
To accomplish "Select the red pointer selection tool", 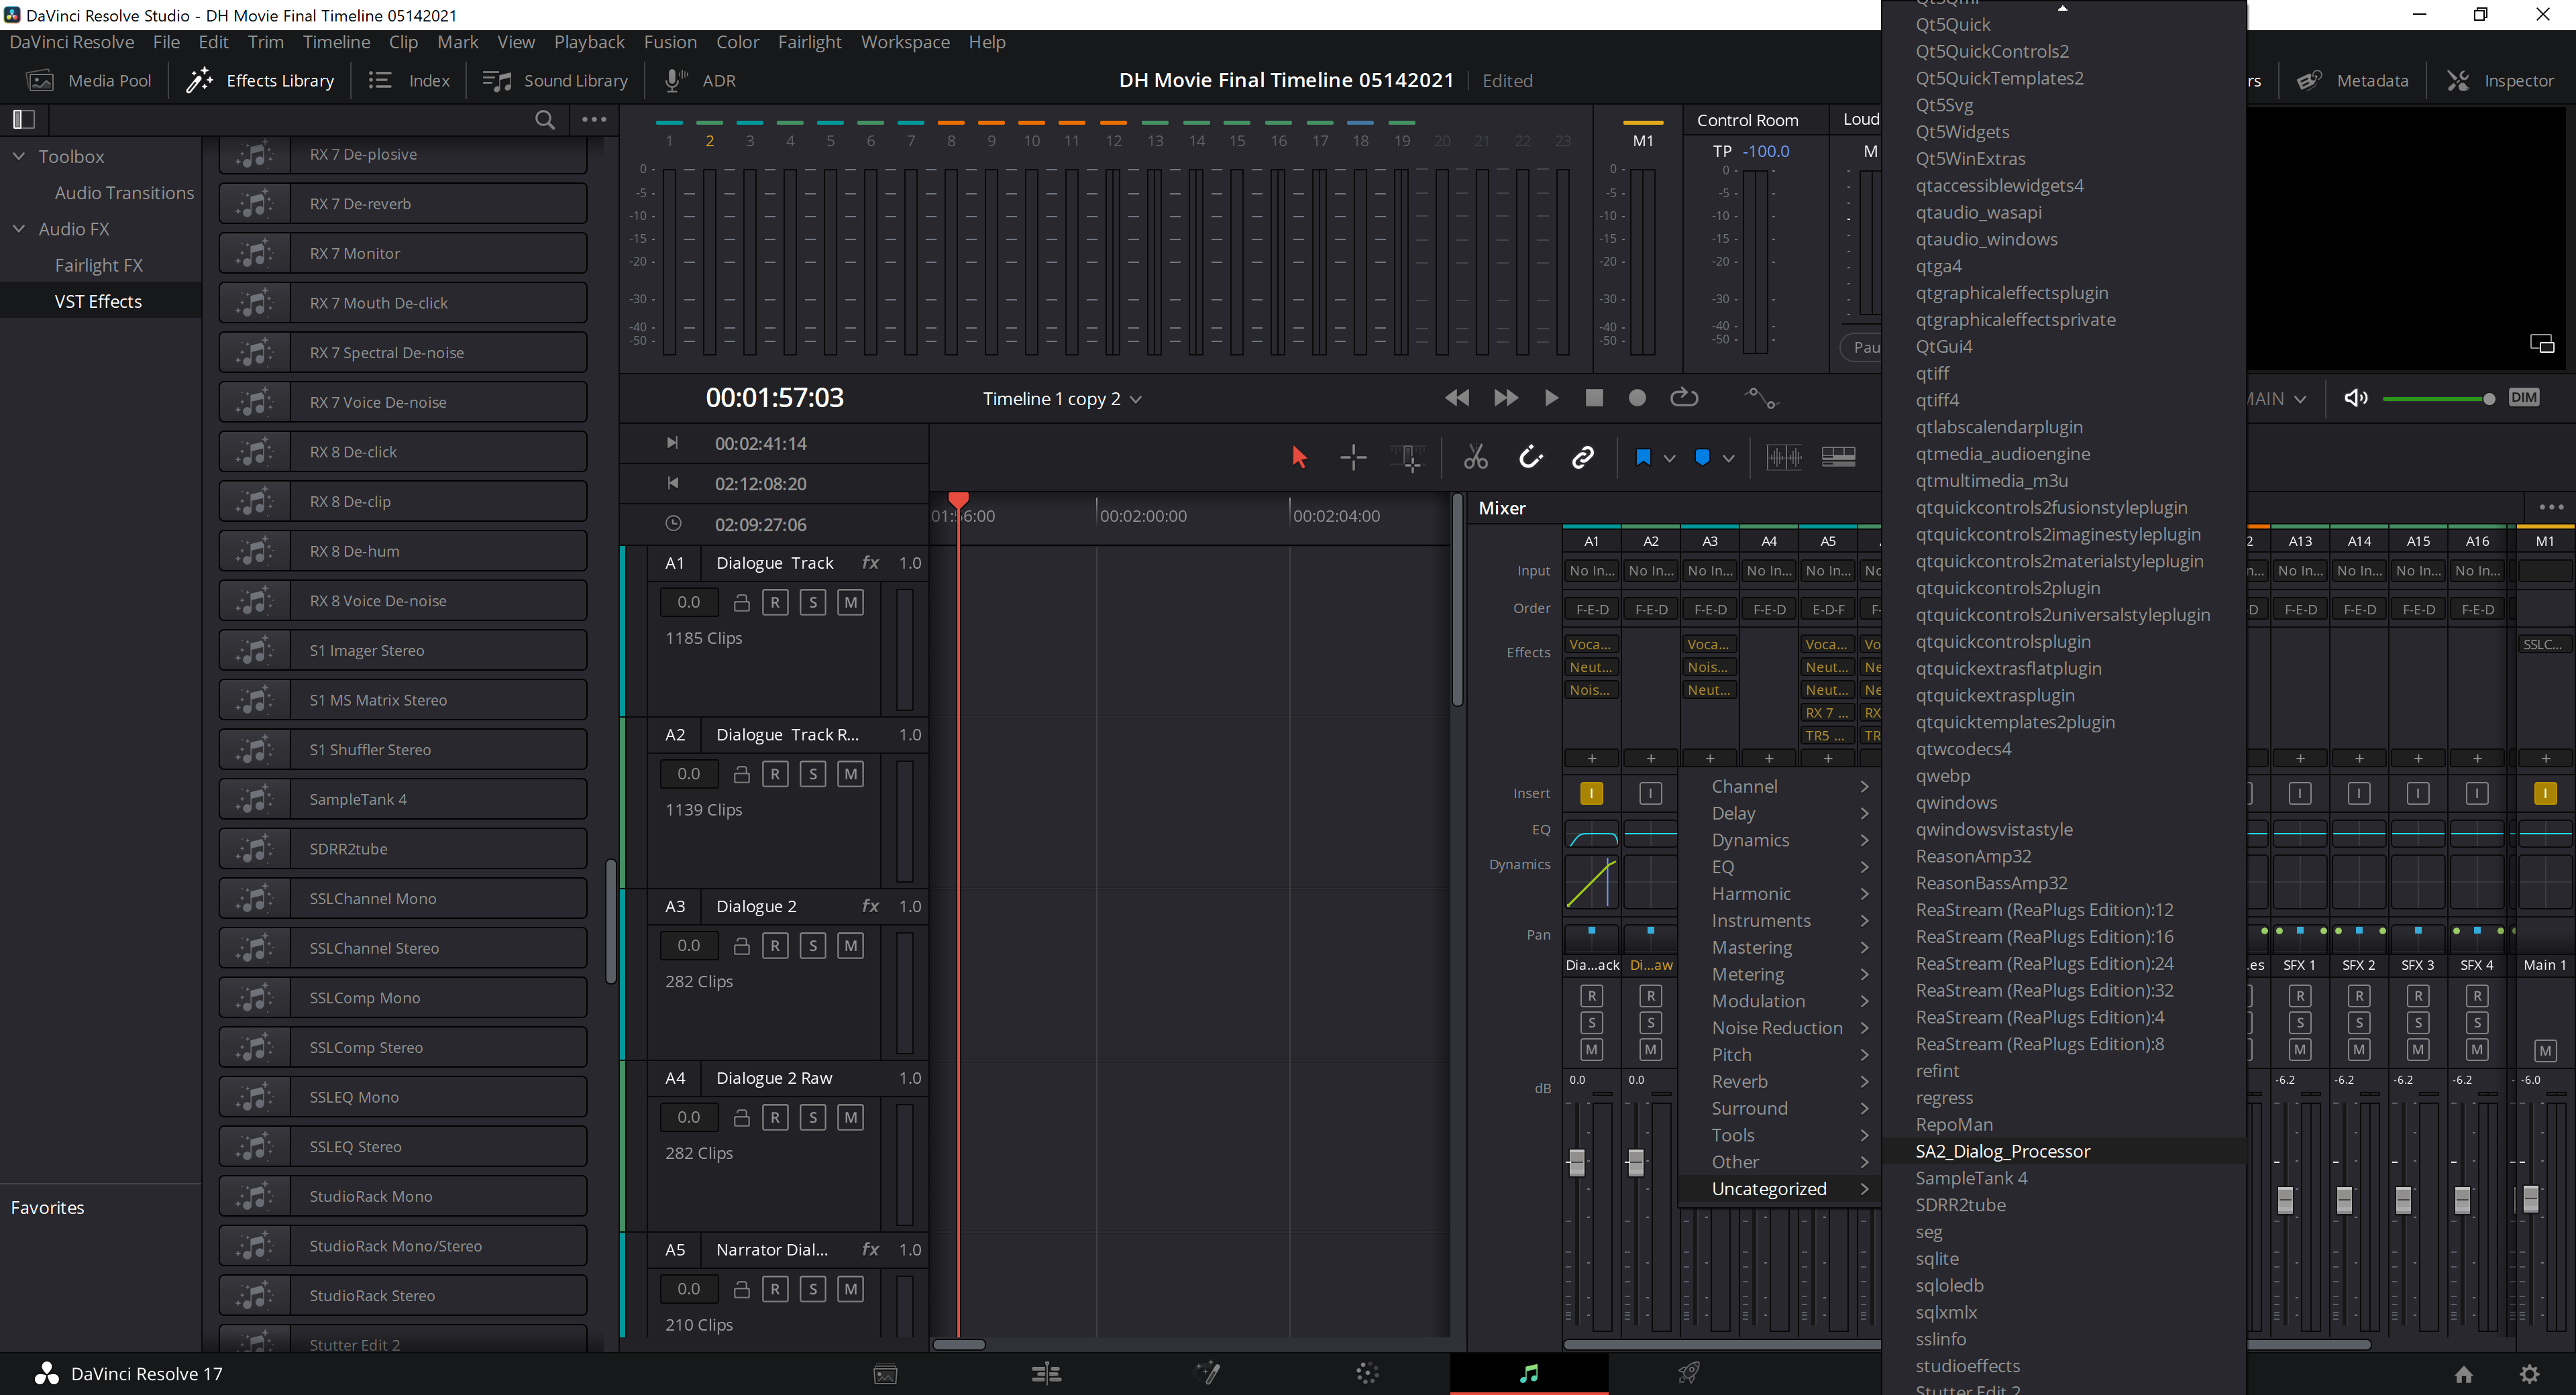I will pyautogui.click(x=1299, y=457).
